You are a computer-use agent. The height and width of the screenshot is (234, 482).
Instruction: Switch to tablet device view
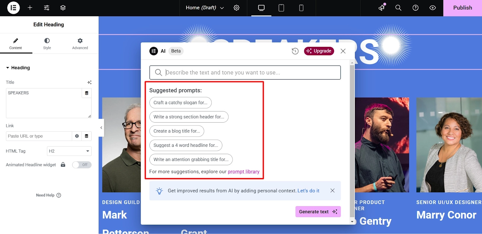[281, 8]
